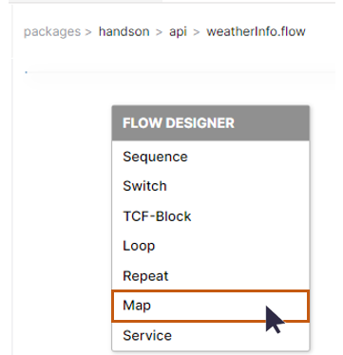
Task: Click the chevron after packages breadcrumb
Action: [x=88, y=32]
